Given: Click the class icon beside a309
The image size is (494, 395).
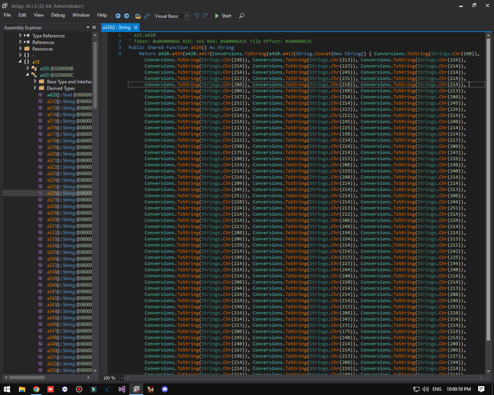Looking at the screenshot, I should click(34, 68).
